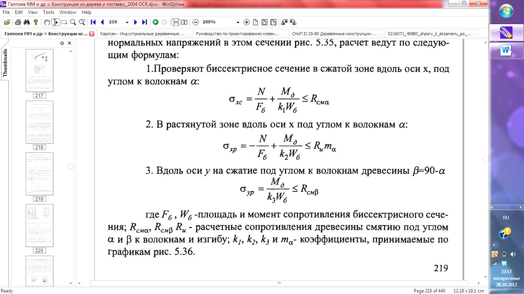This screenshot has width=524, height=294.
Task: Click the rotate left toolbar icon
Action: (x=284, y=22)
